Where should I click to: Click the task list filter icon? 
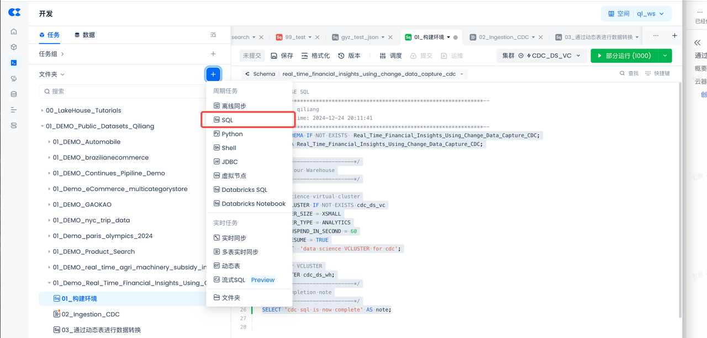[213, 35]
